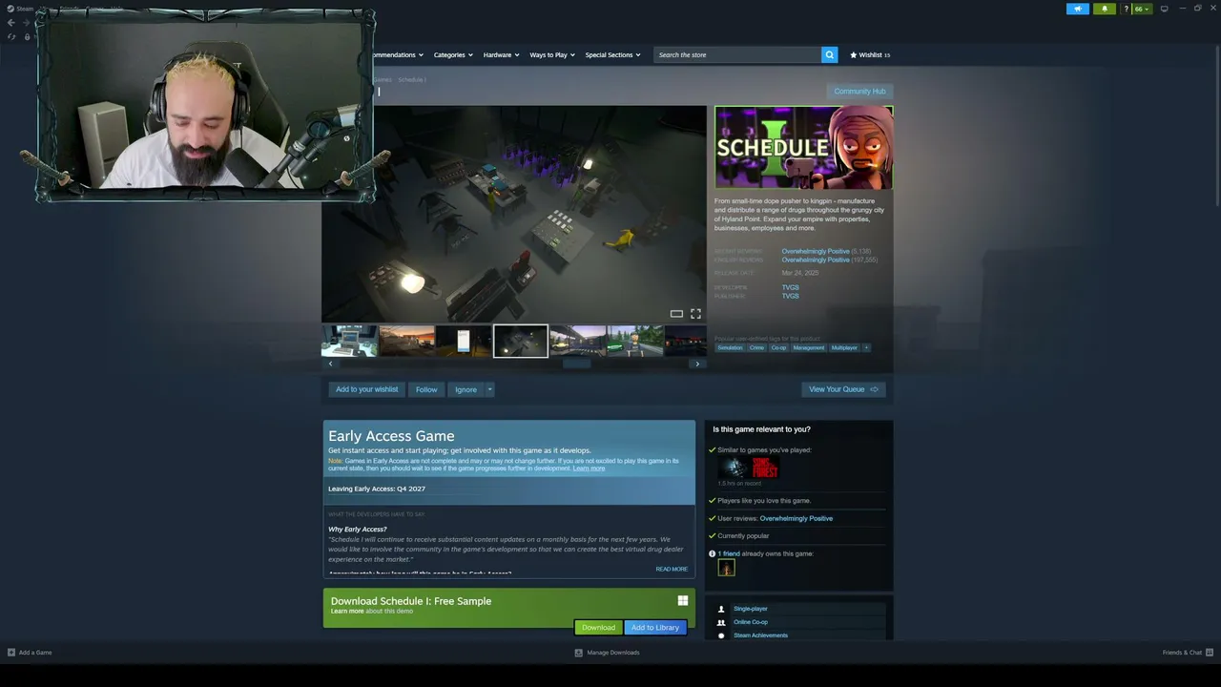The width and height of the screenshot is (1221, 687).
Task: Open Manage Downloads
Action: 607,653
